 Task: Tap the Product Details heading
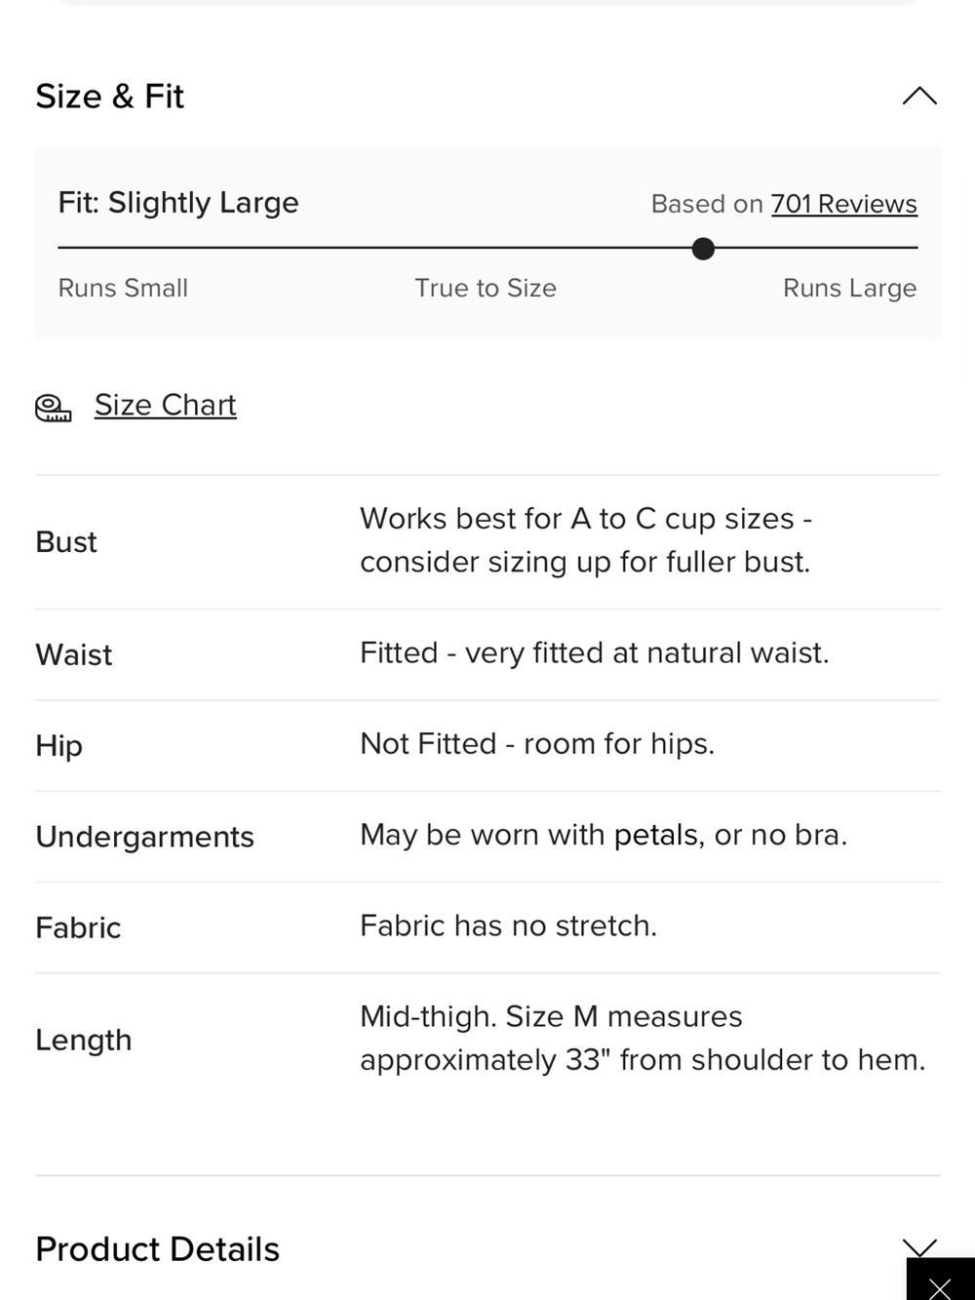point(157,1249)
